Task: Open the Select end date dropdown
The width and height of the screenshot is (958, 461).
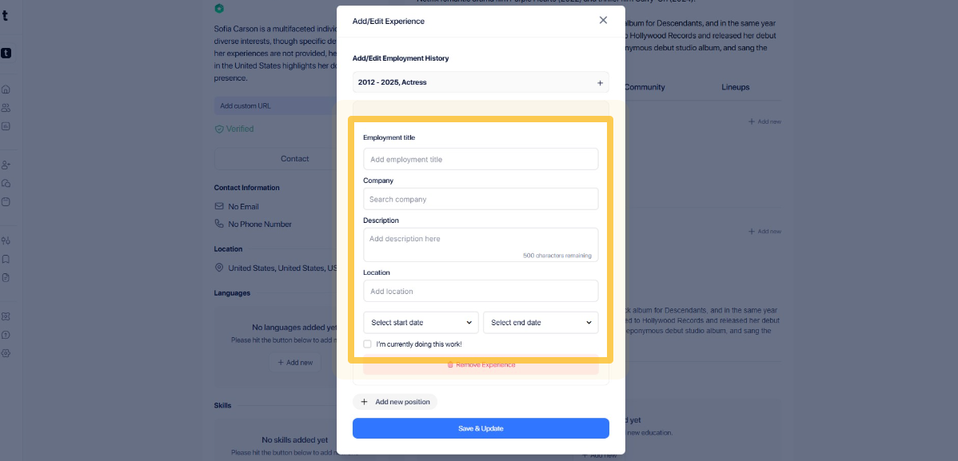Action: pos(541,322)
